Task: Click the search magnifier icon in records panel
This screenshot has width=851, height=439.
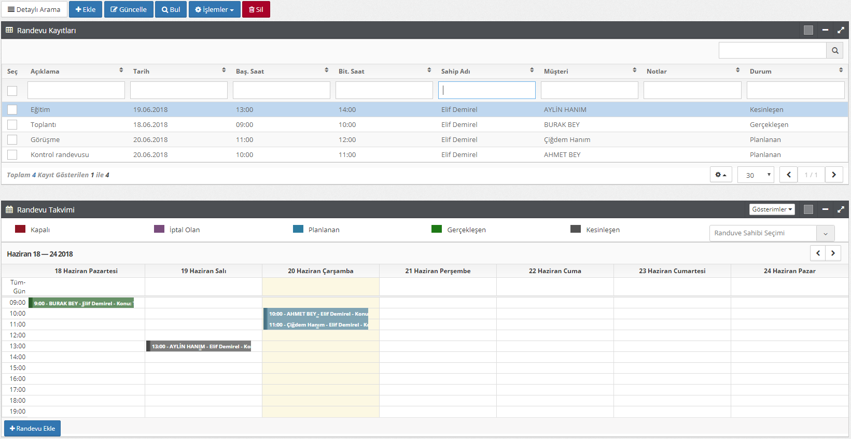Action: point(834,50)
